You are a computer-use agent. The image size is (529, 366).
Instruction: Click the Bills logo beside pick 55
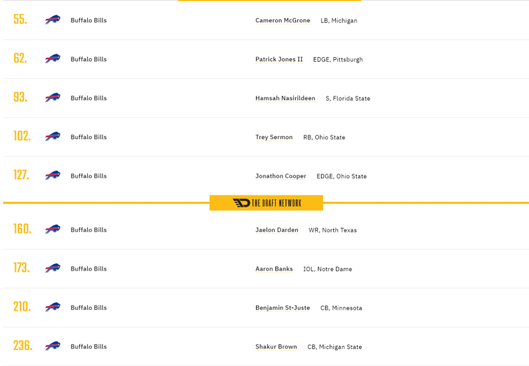[x=52, y=20]
